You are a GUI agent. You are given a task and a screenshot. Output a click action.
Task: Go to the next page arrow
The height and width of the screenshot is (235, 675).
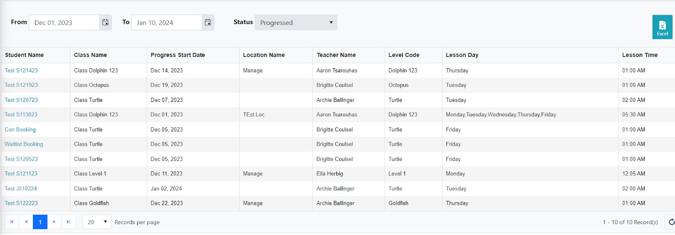[x=54, y=222]
